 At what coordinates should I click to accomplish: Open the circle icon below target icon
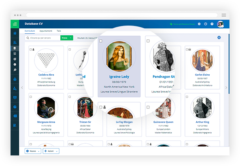tap(15, 65)
